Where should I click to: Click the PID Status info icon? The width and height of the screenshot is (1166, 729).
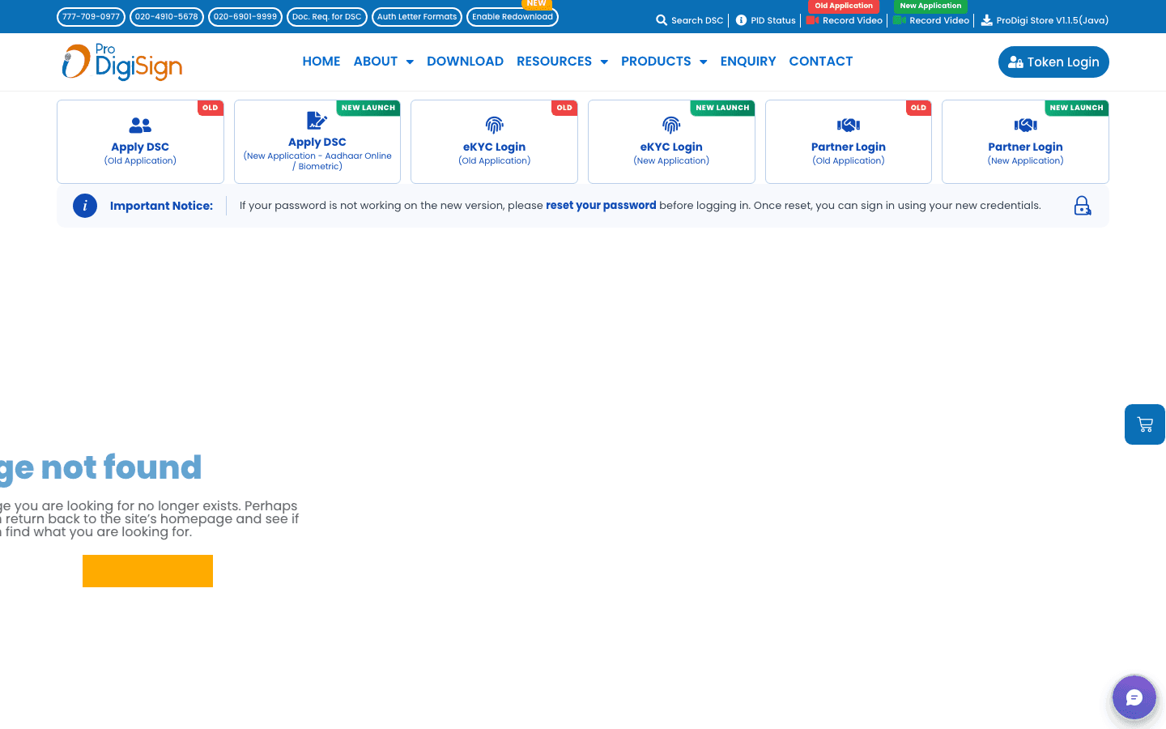click(741, 20)
